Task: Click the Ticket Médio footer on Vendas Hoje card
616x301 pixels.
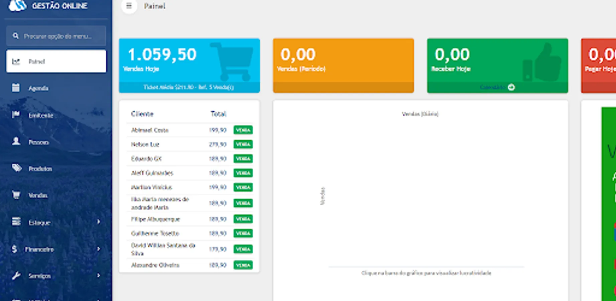Action: coord(190,87)
